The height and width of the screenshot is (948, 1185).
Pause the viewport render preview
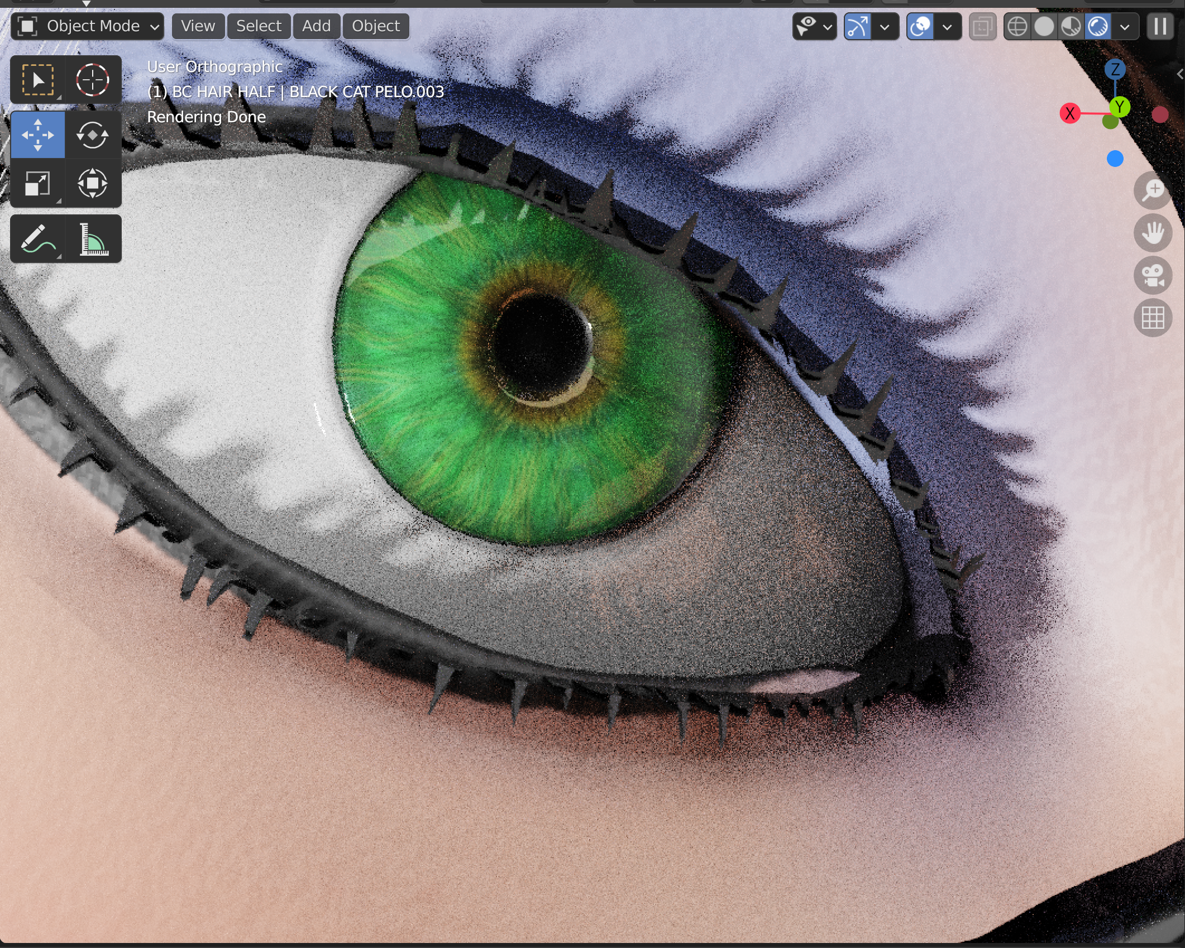[x=1160, y=26]
